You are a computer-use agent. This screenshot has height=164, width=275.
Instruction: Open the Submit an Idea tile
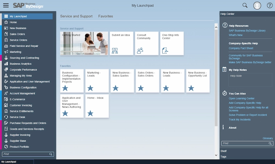coord(121,43)
